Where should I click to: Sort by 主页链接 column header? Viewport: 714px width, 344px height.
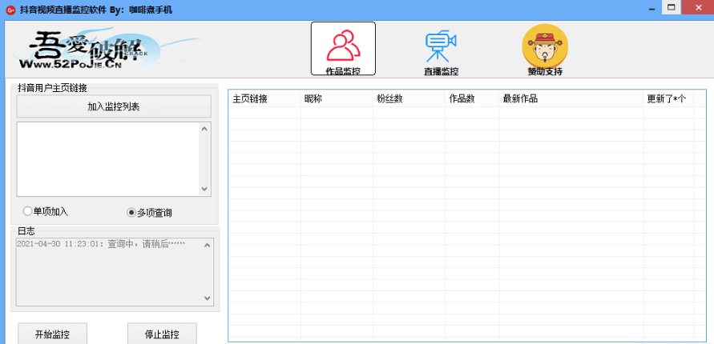click(x=264, y=98)
